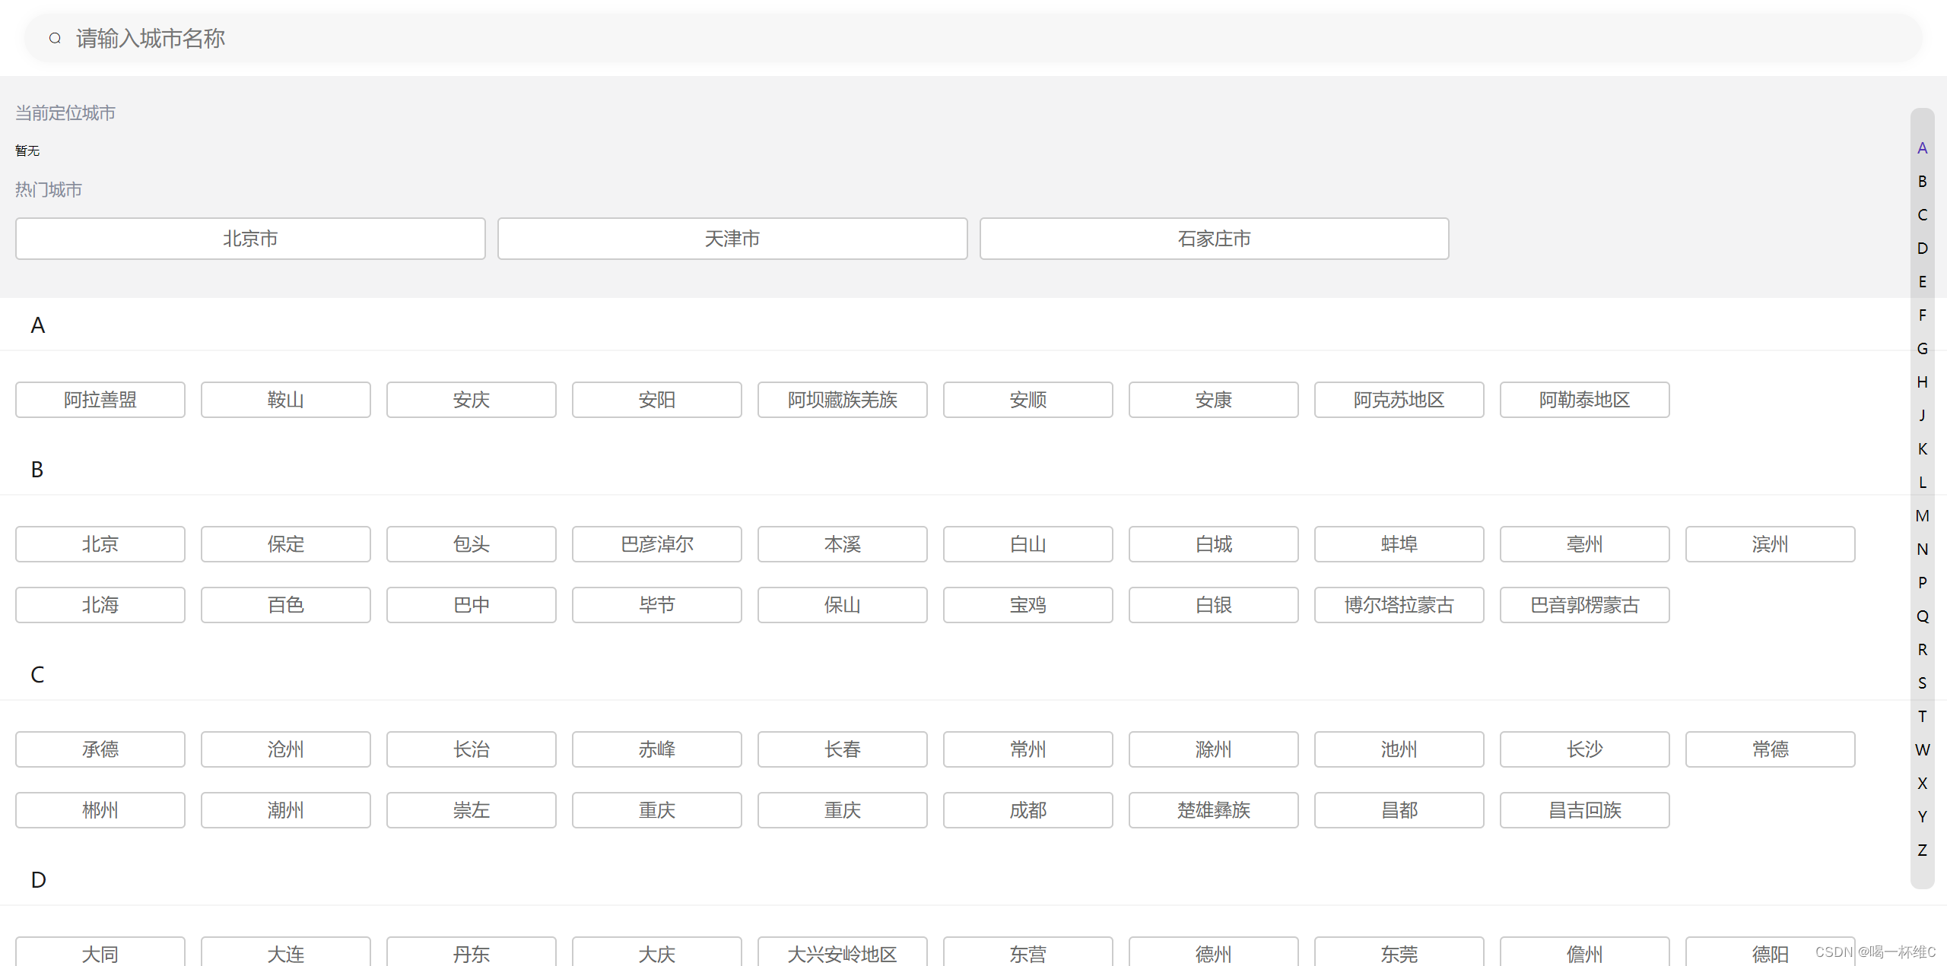Select 北海 city button
Image resolution: width=1947 pixels, height=966 pixels.
pyautogui.click(x=100, y=605)
